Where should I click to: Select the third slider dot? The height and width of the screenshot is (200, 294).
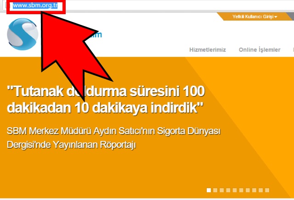(221, 190)
